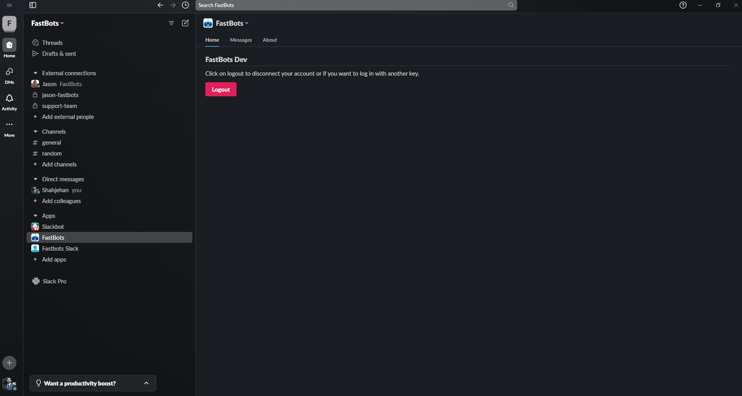Screen dimensions: 742x396
Task: Open the hamburger menu icon
Action: [x=9, y=5]
